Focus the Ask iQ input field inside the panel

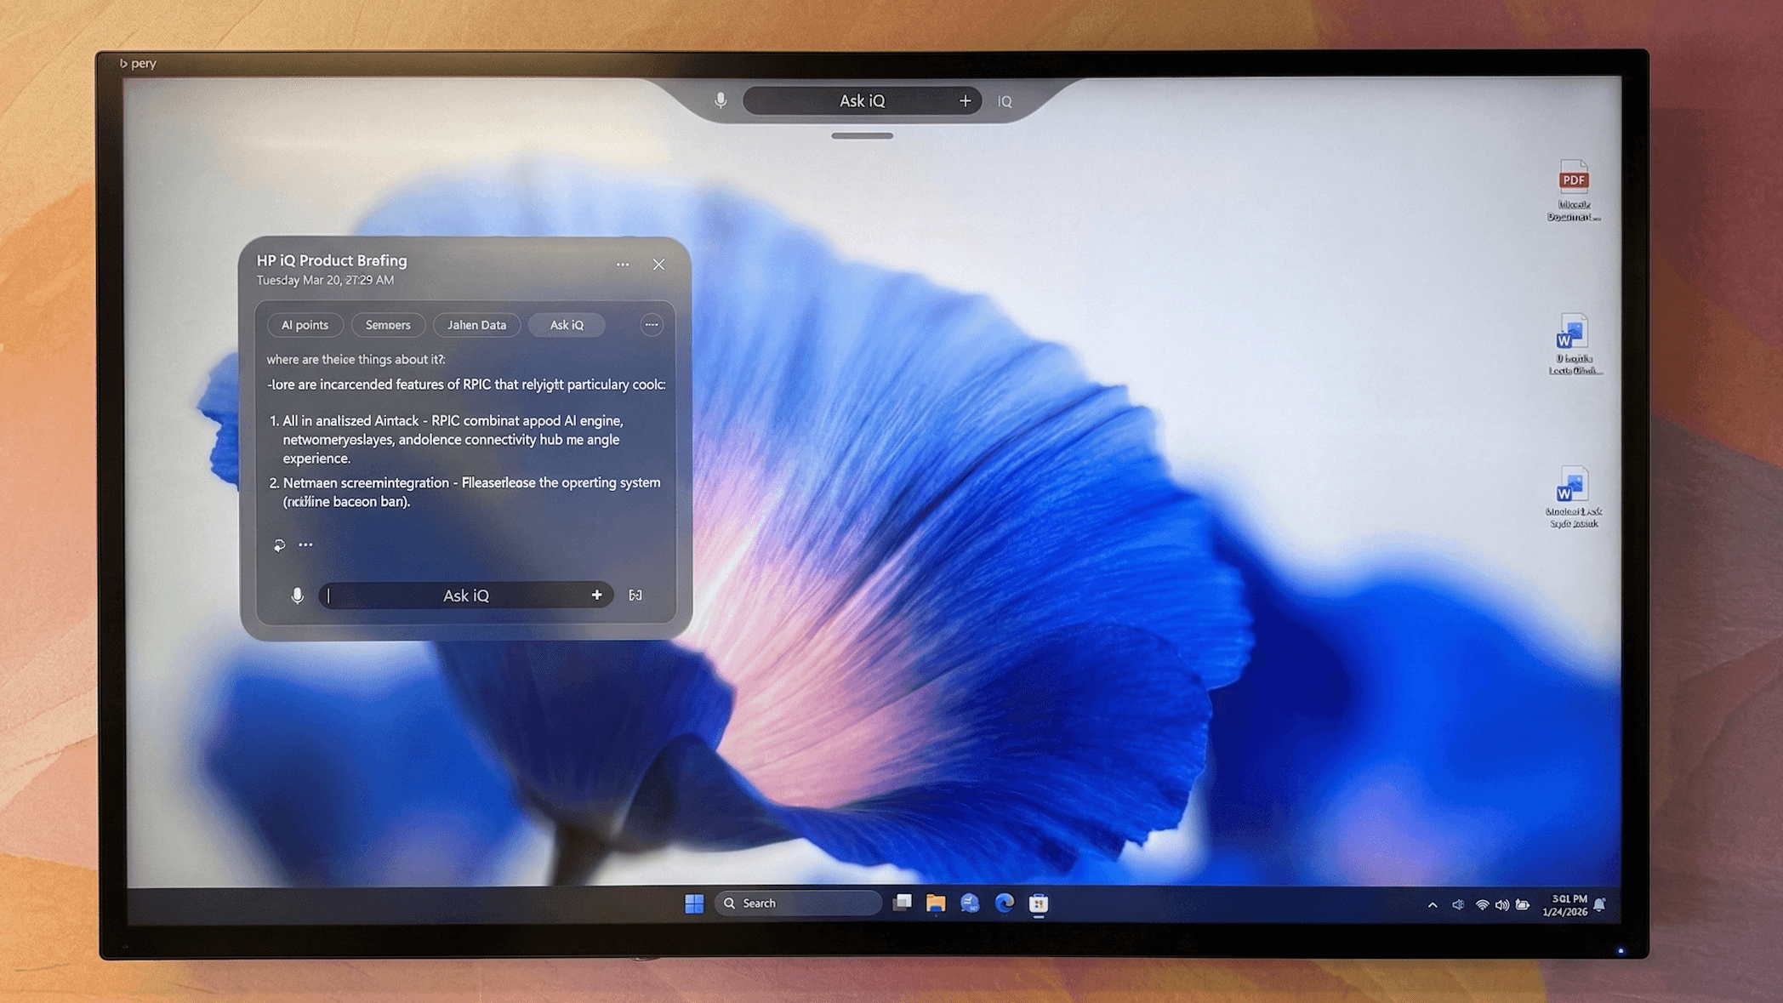[x=466, y=596]
